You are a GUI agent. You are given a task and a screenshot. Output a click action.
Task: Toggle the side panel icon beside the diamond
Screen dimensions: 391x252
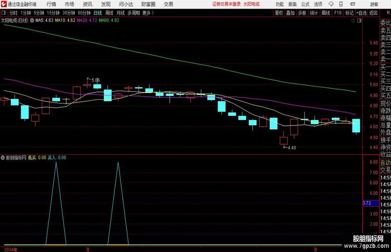point(359,21)
